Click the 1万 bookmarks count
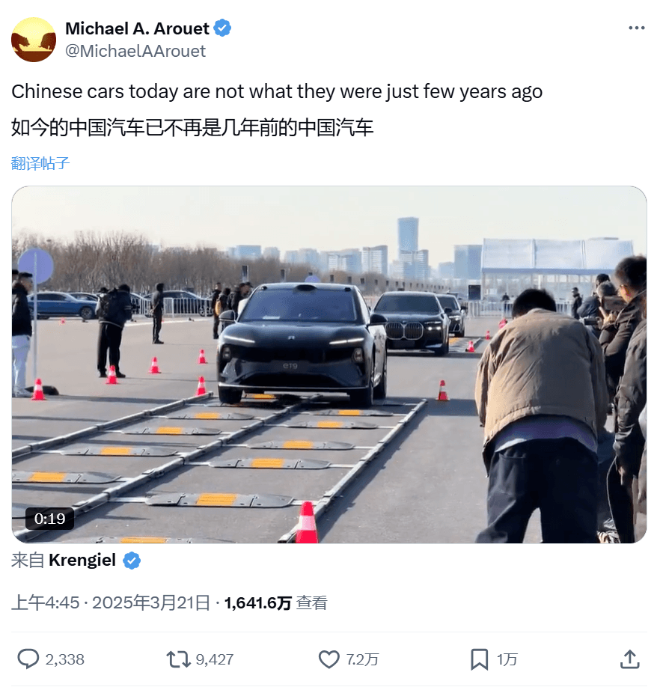This screenshot has height=696, width=663. [x=507, y=659]
